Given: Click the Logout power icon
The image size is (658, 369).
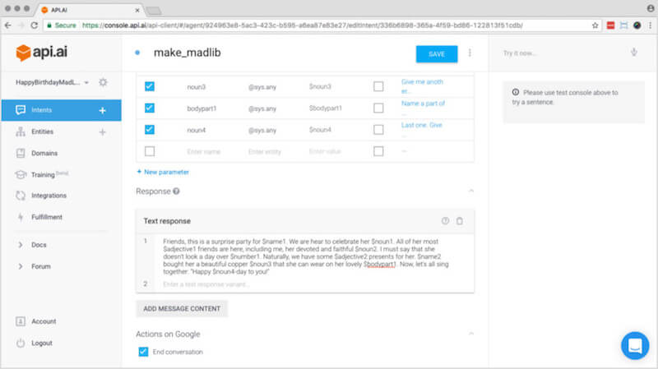Looking at the screenshot, I should [x=20, y=343].
